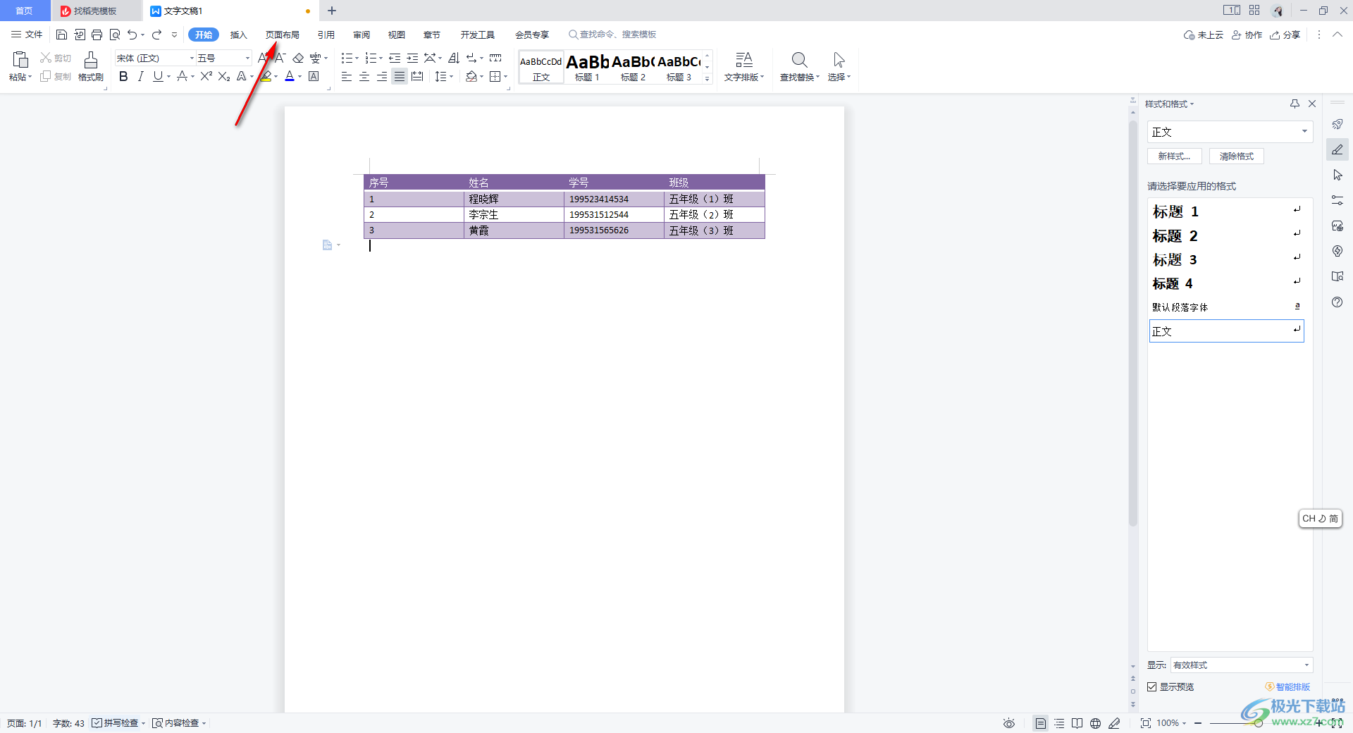Click the Character Border icon
Screen dimensions: 1353x733
click(x=314, y=76)
